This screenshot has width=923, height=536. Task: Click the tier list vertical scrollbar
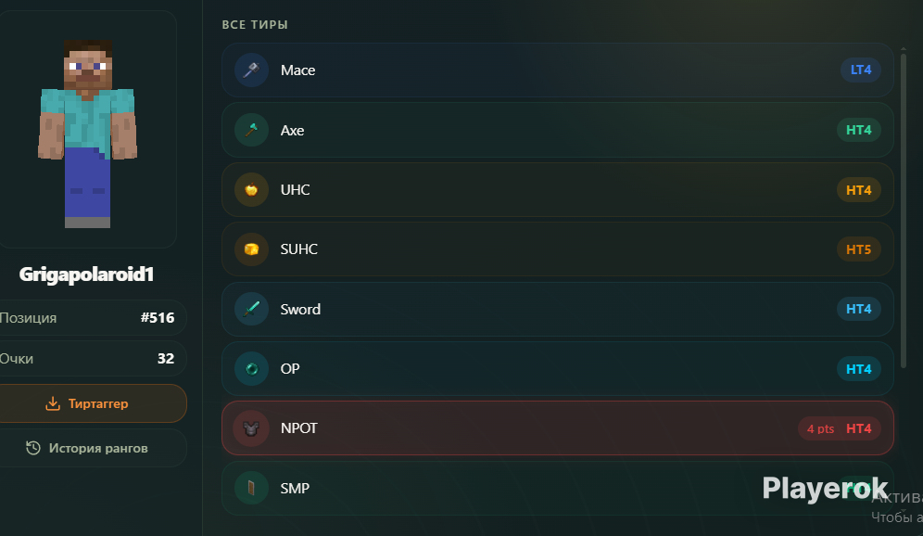coord(904,211)
